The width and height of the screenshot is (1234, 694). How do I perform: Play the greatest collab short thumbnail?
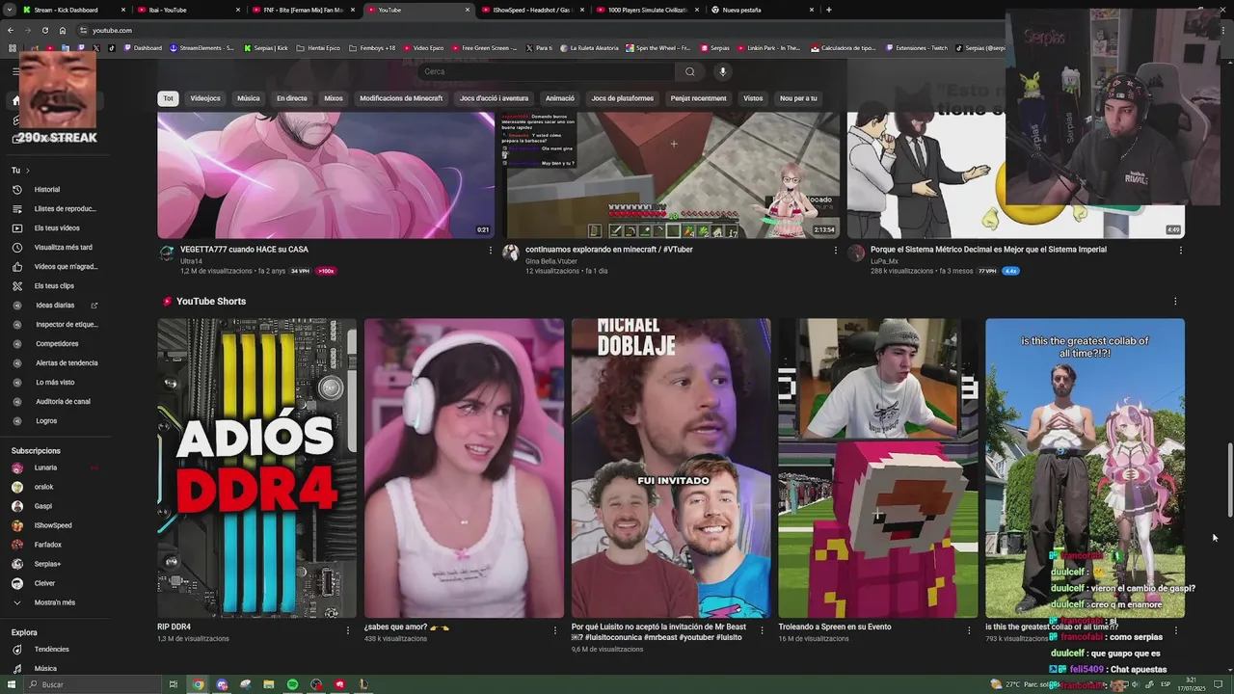click(1085, 468)
